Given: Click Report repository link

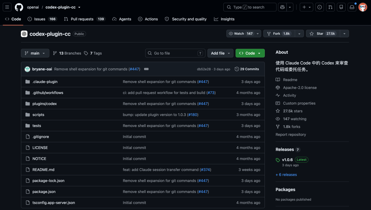Looking at the screenshot, I should coord(291,135).
